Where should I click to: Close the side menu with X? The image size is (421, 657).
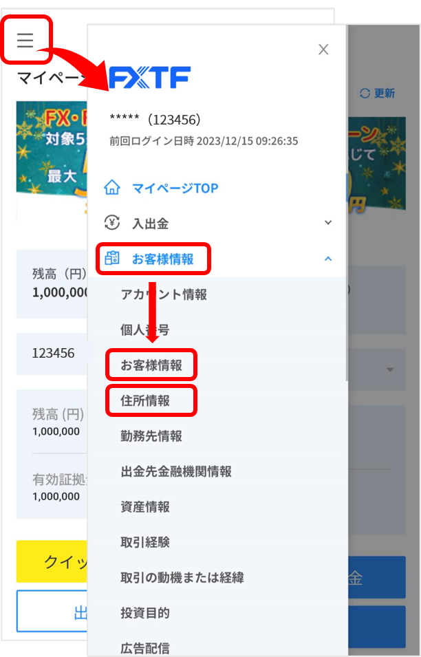pyautogui.click(x=323, y=50)
